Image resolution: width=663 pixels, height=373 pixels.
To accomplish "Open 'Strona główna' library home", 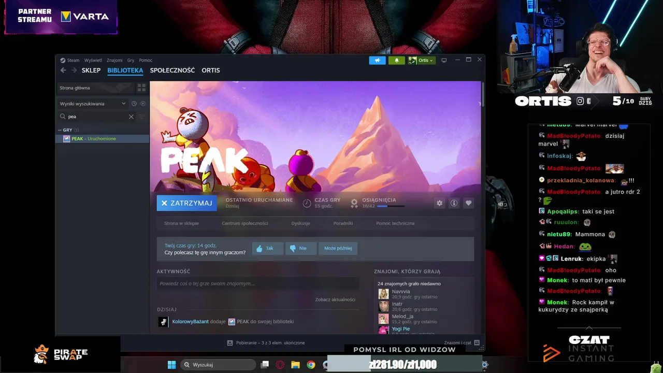I will (96, 88).
